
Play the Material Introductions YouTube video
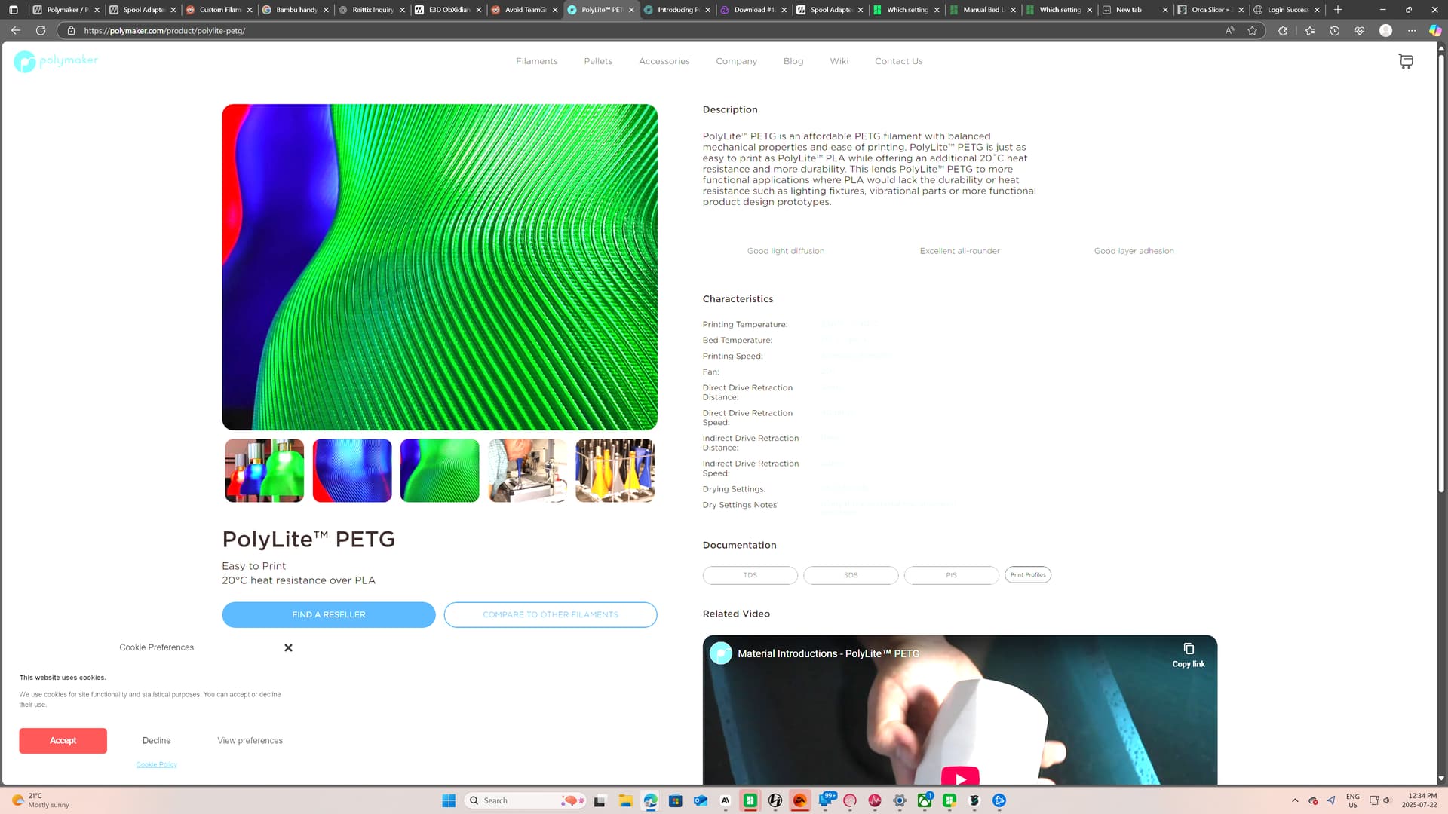960,778
